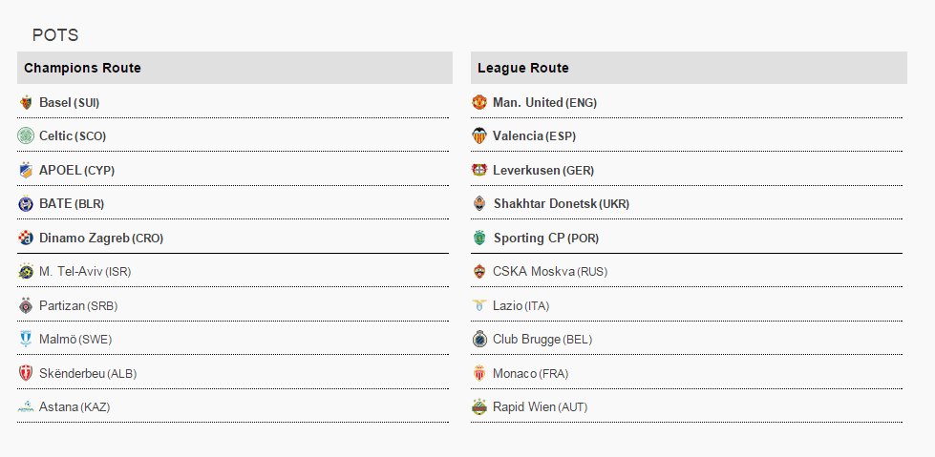The height and width of the screenshot is (457, 935).
Task: Click the Rapid Wien crest icon
Action: coord(479,407)
